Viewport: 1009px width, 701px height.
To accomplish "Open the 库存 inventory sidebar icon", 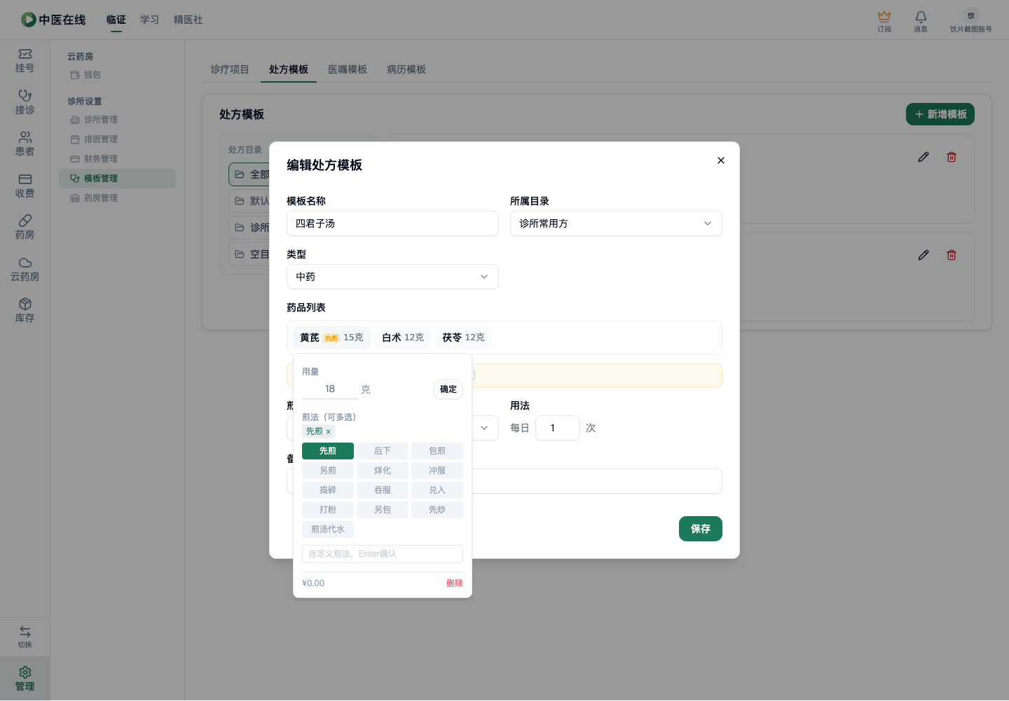I will pyautogui.click(x=25, y=311).
